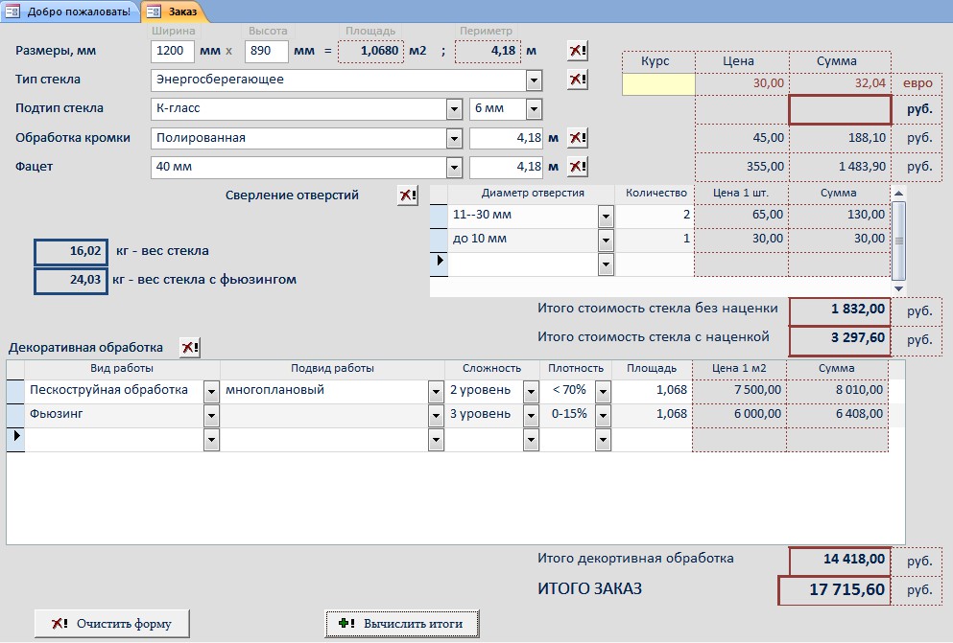Click the clear icon next to the dimensions row
The height and width of the screenshot is (643, 953).
[x=578, y=51]
